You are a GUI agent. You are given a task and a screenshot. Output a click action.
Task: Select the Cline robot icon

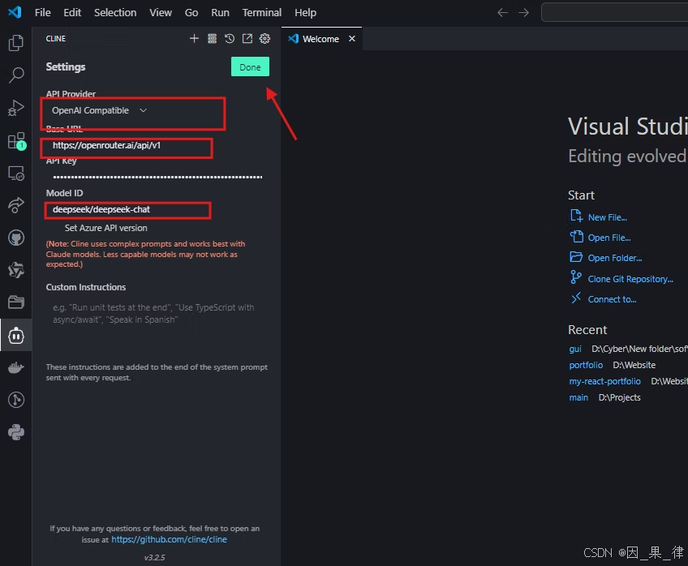tap(15, 336)
